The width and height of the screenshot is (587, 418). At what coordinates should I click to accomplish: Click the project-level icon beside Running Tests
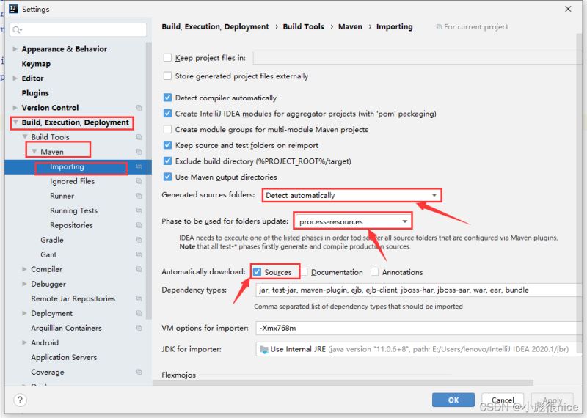pos(139,210)
